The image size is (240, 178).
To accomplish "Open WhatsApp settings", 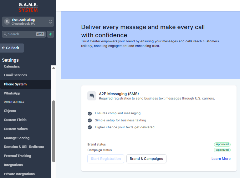I will (x=12, y=93).
